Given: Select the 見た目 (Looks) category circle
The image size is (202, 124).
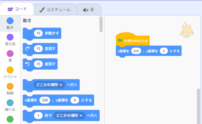Looking at the screenshot, I should point(10,37).
